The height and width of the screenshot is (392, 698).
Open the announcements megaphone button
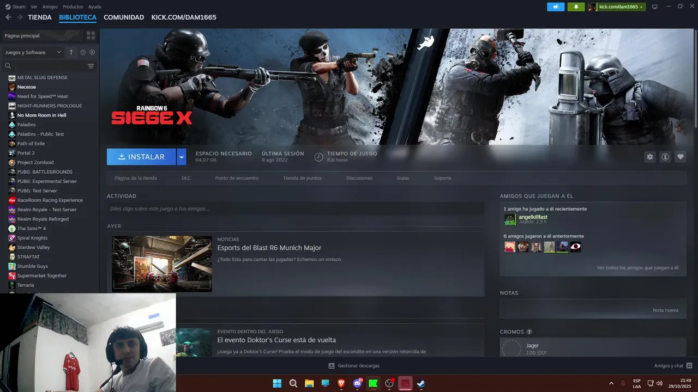tap(556, 7)
